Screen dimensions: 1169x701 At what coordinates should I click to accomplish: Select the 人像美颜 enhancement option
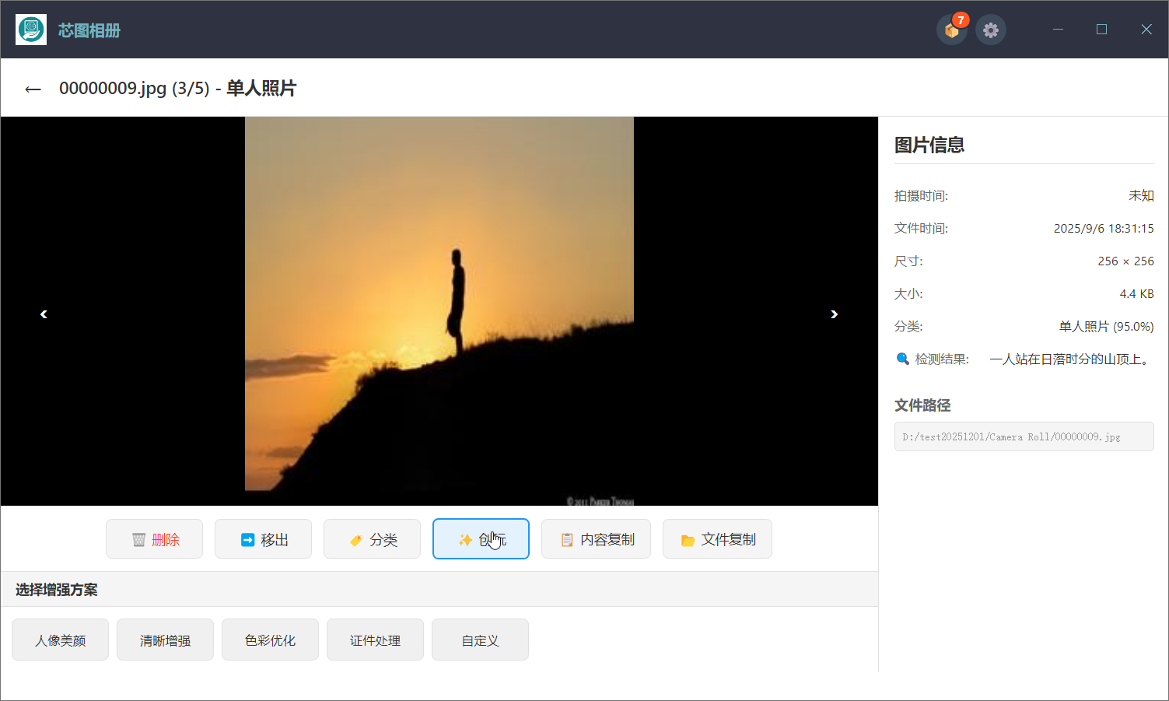[60, 640]
